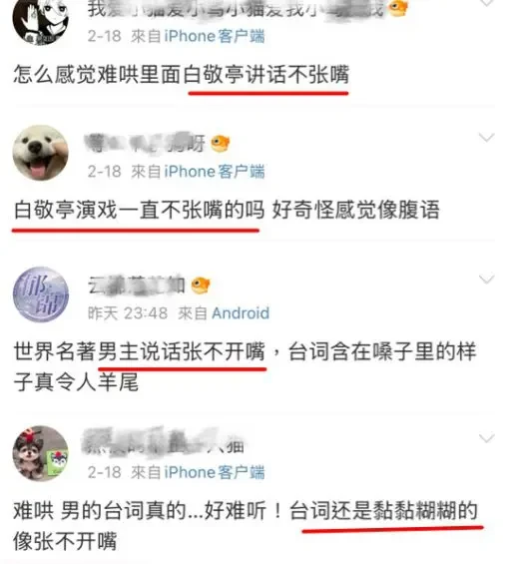Open the puppy with red bow avatar
Viewport: 508px width, 564px height.
click(41, 453)
